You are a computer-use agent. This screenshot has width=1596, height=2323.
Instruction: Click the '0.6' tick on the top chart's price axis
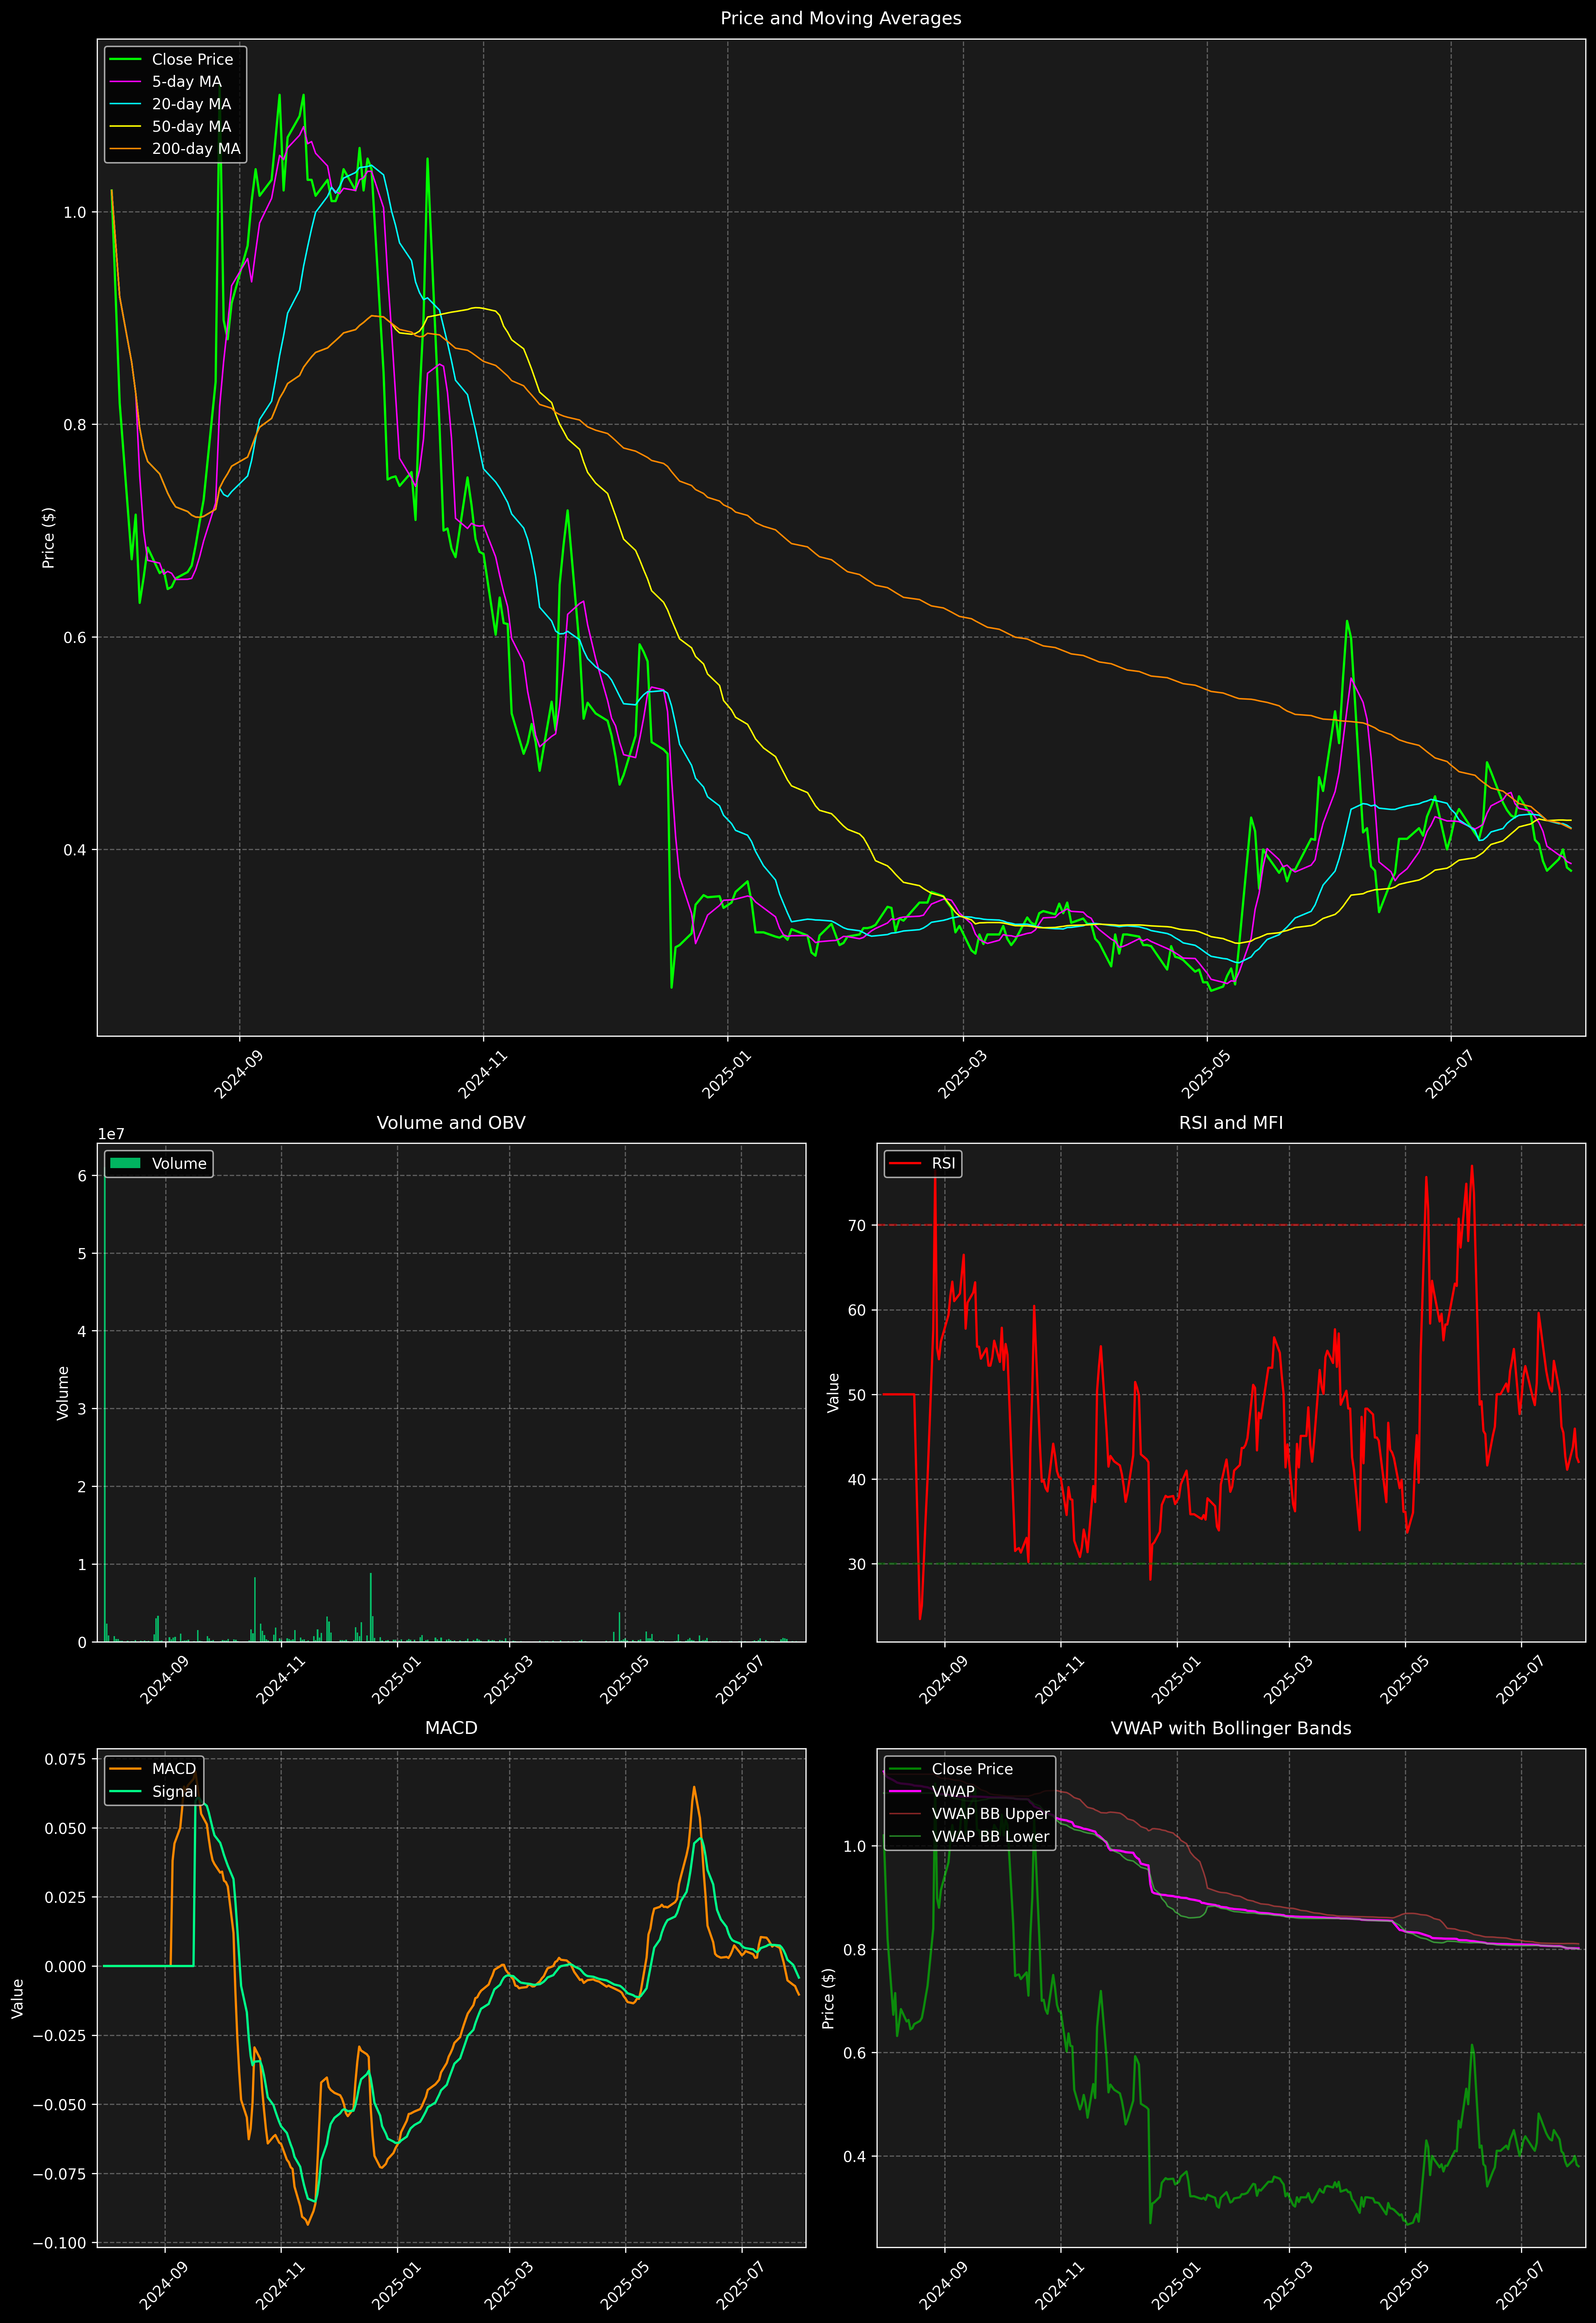(75, 637)
